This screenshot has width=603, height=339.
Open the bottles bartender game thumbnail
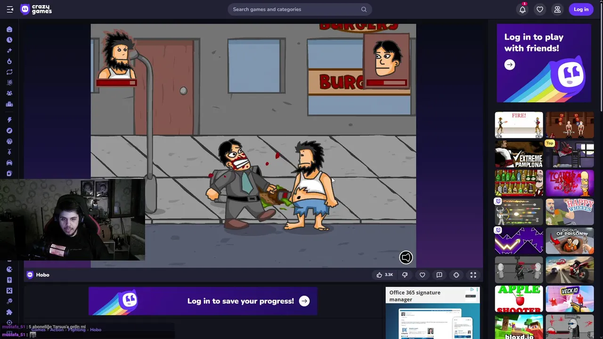pos(519,183)
